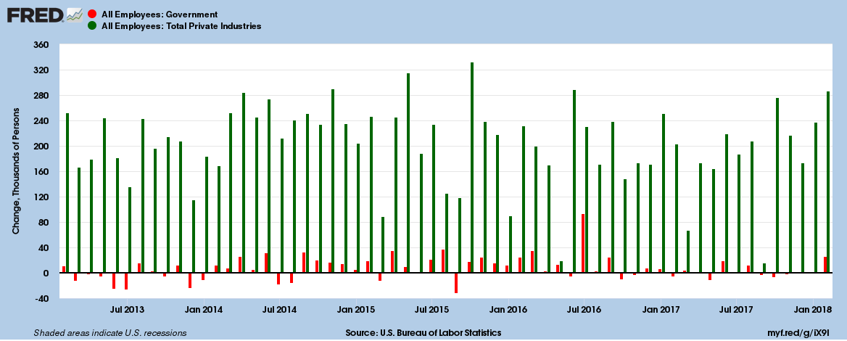Click the rightmost green bar in the chart

(x=828, y=181)
